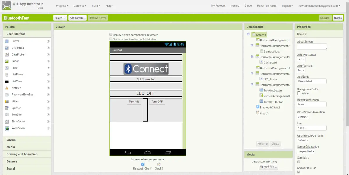The height and width of the screenshot is (175, 349).
Task: Collapse HorizontalArrangement6 in the Components tree
Action: pos(252,84)
